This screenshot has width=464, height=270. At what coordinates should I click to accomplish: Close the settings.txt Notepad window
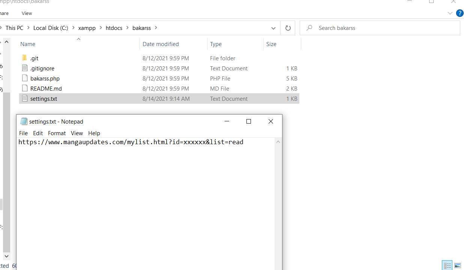(x=271, y=121)
